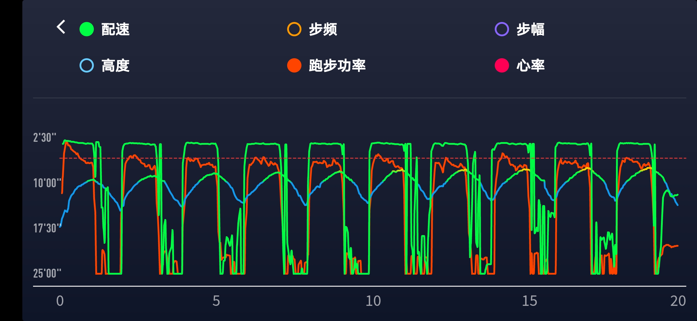Tap the back chevron arrow
Screen dimensions: 697x321
pos(60,27)
